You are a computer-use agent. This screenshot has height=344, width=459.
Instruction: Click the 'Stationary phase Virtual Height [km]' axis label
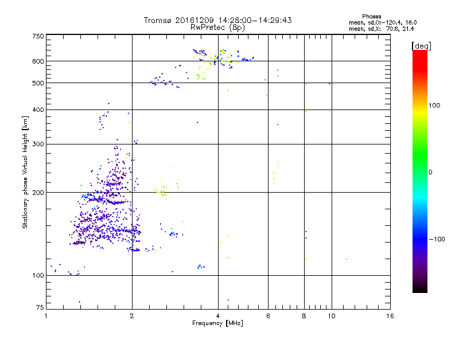[25, 172]
